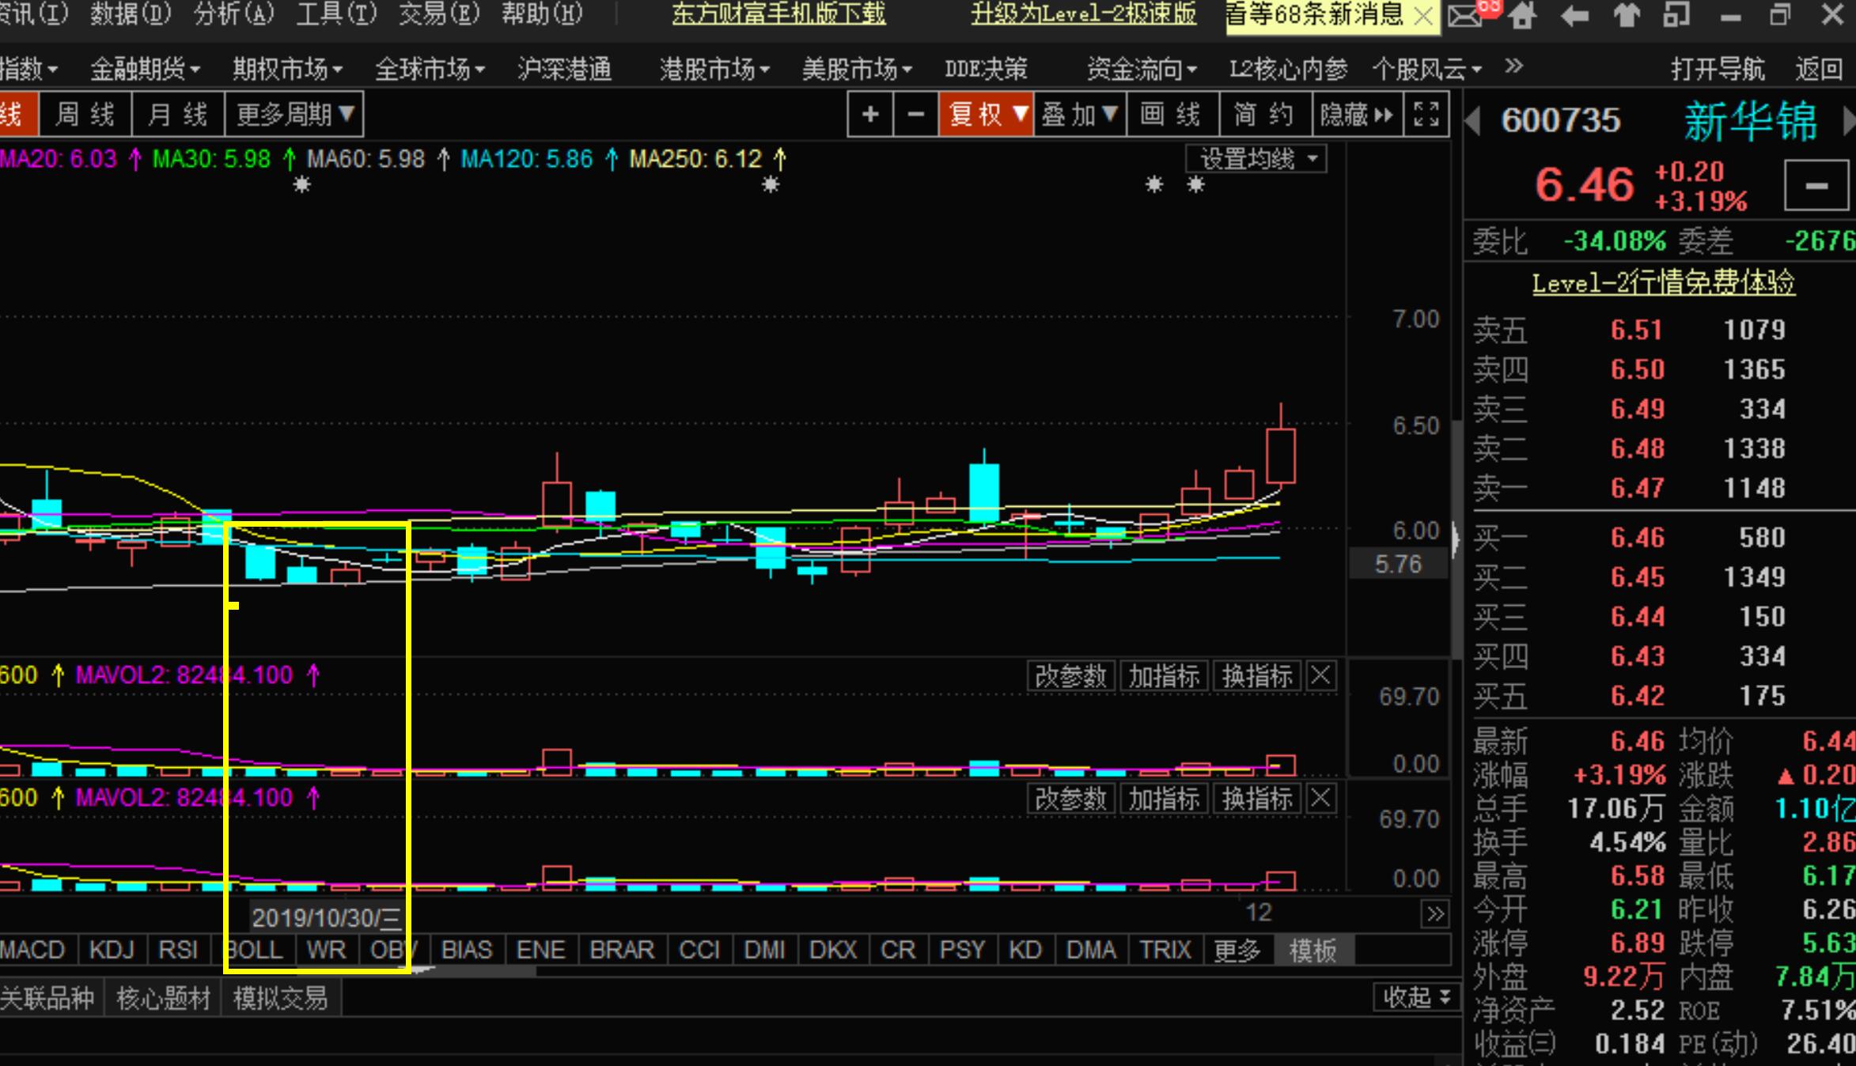
Task: Click 改参数 in first volume panel
Action: coord(1071,676)
